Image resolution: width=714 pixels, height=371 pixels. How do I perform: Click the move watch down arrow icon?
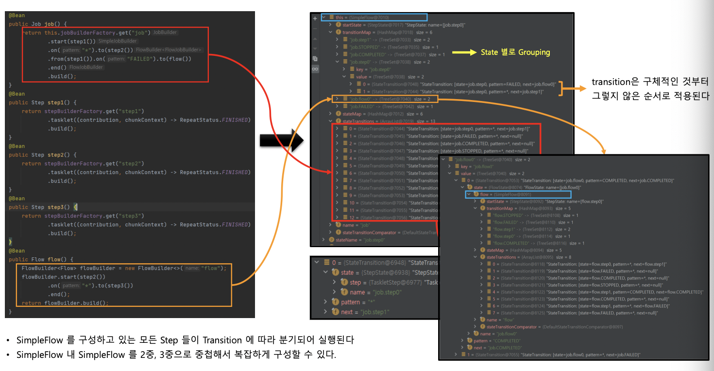(x=315, y=49)
